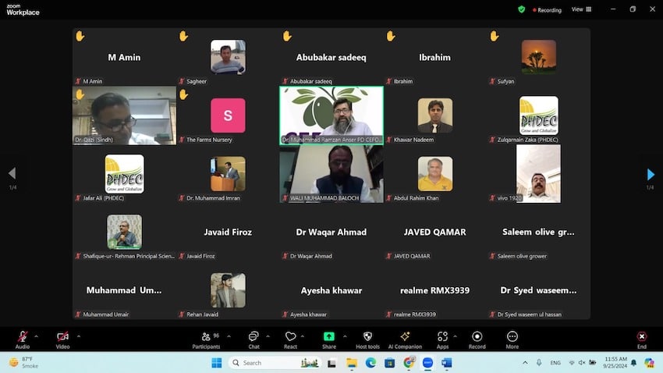Screen dimensions: 663x373
Task: Click the red End meeting button
Action: (642, 336)
